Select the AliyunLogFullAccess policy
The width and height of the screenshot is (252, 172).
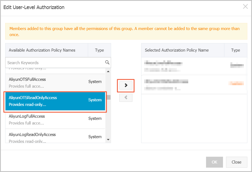click(x=55, y=120)
